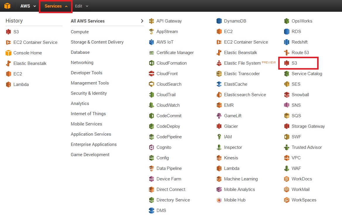Click the CloudTrail icon
The width and height of the screenshot is (342, 219).
pyautogui.click(x=151, y=95)
